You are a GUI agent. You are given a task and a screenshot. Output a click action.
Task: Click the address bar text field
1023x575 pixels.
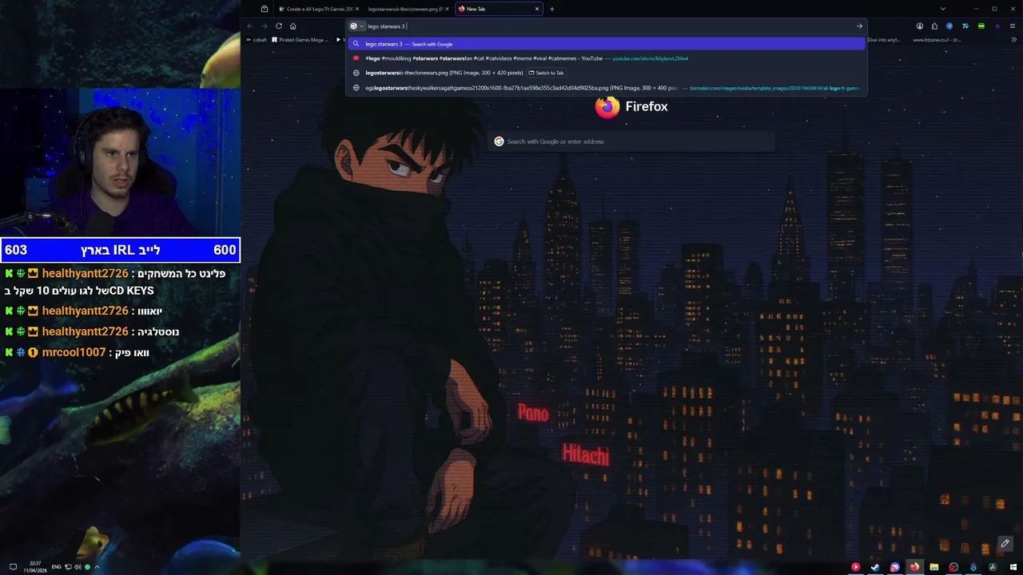pos(607,26)
